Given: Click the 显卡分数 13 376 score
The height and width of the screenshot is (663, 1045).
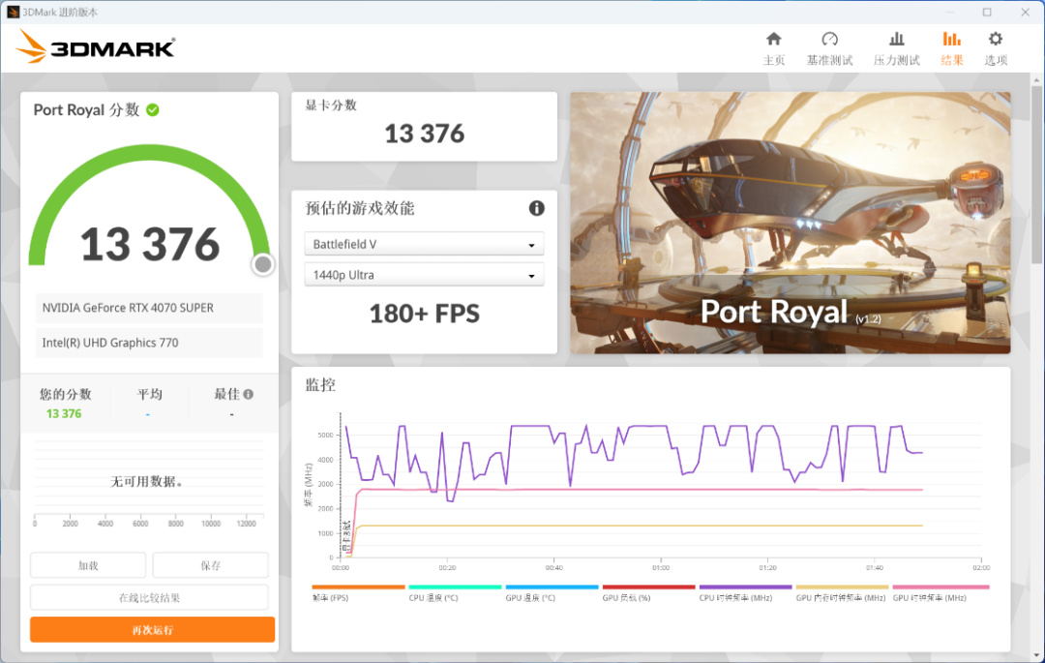Looking at the screenshot, I should [x=425, y=134].
